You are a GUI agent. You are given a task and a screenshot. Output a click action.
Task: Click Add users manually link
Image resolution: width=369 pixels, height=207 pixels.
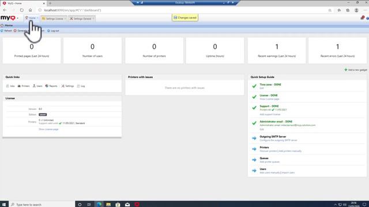click(x=270, y=172)
